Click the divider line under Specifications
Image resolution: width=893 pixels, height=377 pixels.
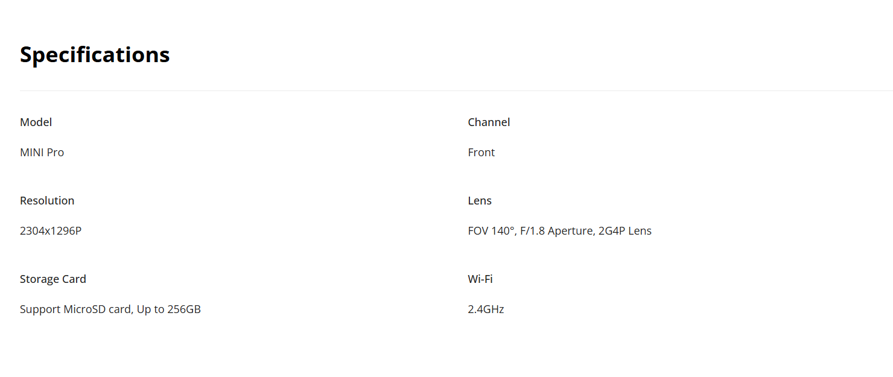coord(456,90)
